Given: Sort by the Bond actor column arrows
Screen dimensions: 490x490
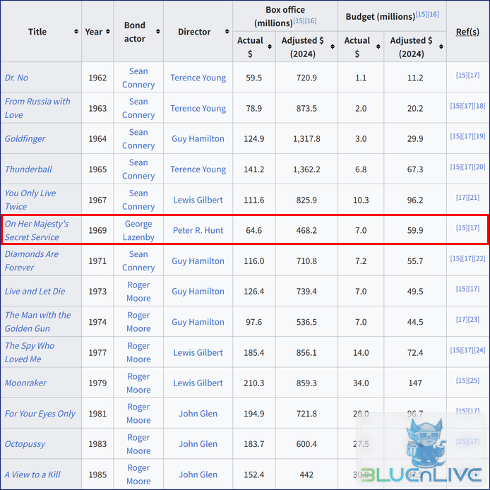Looking at the screenshot, I should coord(158,32).
